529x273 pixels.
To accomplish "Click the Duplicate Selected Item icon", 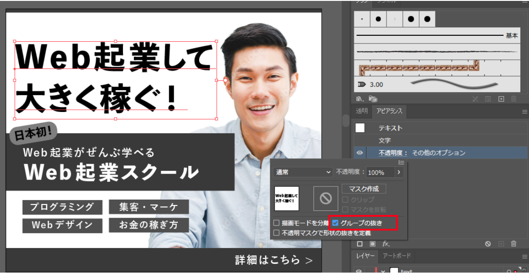I will pyautogui.click(x=501, y=244).
